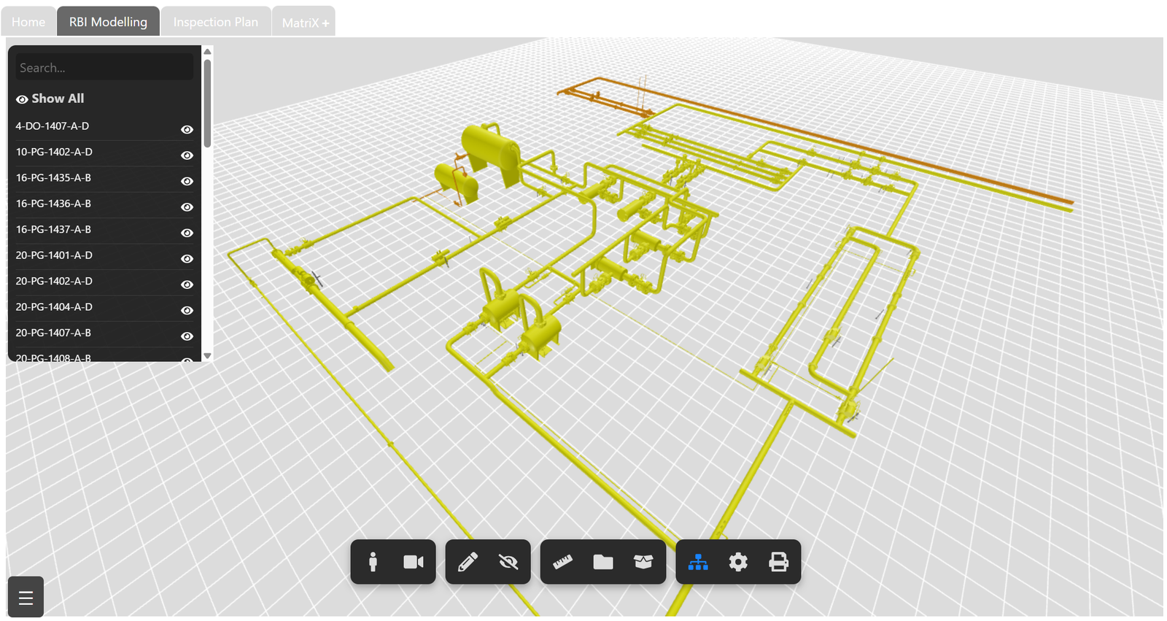Click the crossed-out eye hide tool
The height and width of the screenshot is (621, 1167).
click(508, 562)
